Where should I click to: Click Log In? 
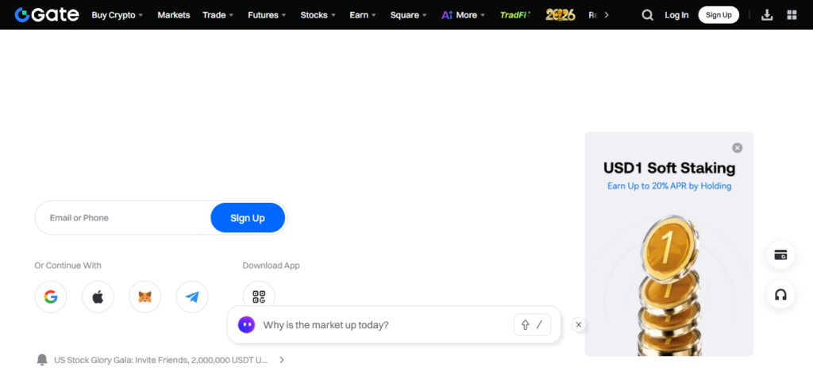[x=676, y=15]
